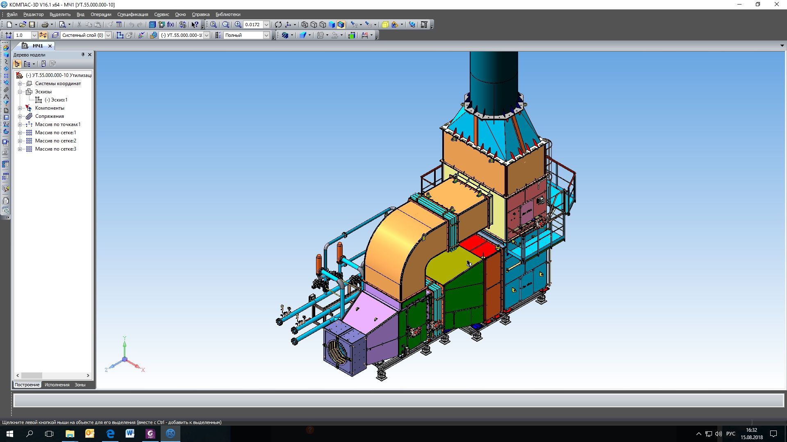Toggle pin on model tree panel
This screenshot has height=442, width=787.
pyautogui.click(x=83, y=54)
